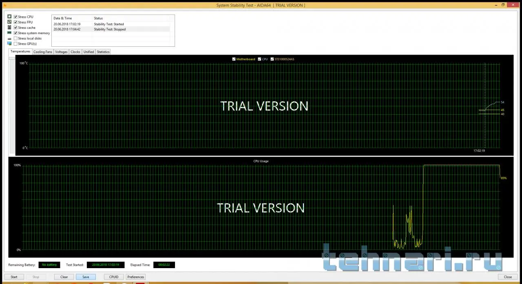This screenshot has height=284, width=522.
Task: Click the Close button at bottom right
Action: pos(508,277)
